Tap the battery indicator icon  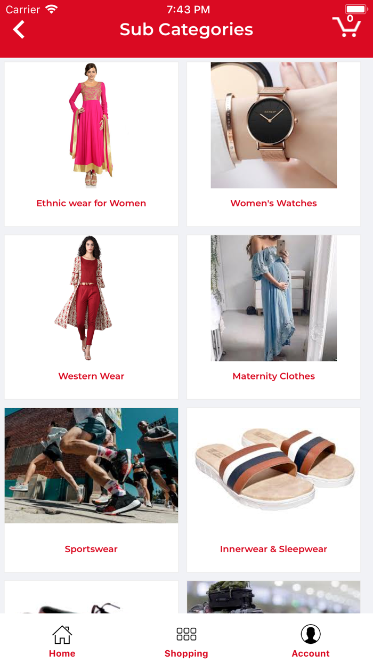[355, 10]
